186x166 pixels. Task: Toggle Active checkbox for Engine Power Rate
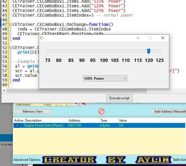[x=17, y=125]
